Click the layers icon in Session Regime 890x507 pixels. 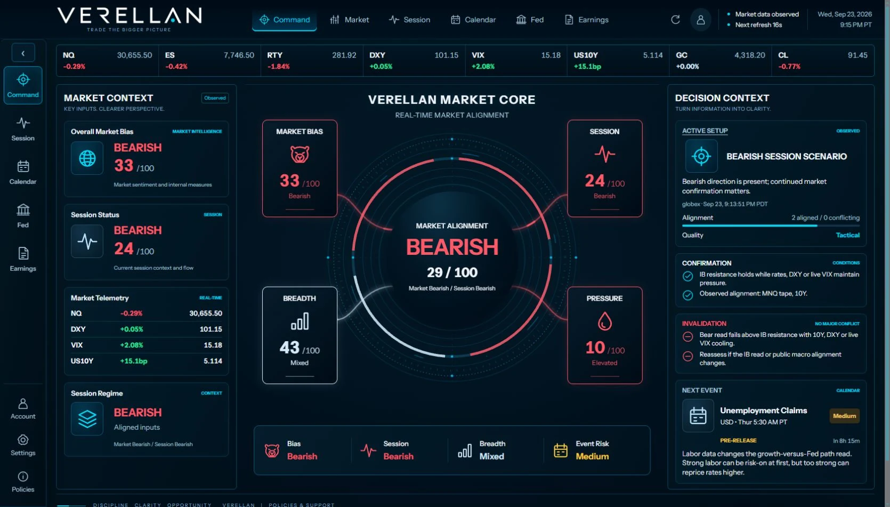click(x=87, y=419)
